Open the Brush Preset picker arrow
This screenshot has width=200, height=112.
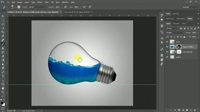point(15,7)
